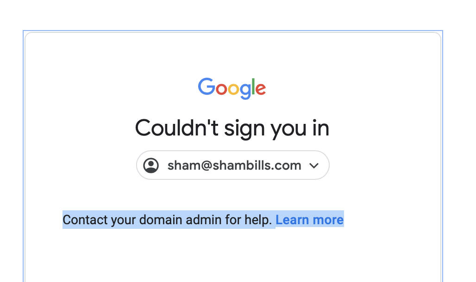
Task: Expand the account chooser chevron
Action: [x=314, y=166]
